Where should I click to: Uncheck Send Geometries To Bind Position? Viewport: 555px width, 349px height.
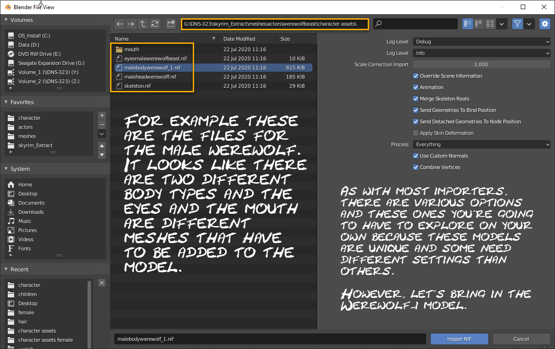(416, 110)
